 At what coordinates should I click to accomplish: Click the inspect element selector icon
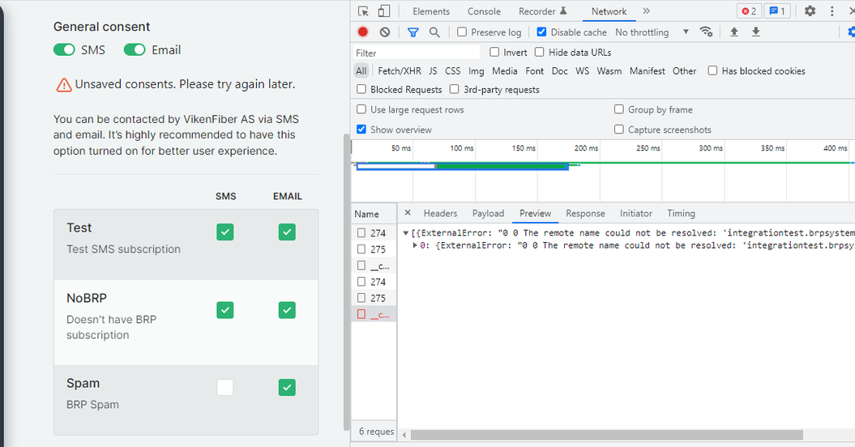(x=363, y=11)
